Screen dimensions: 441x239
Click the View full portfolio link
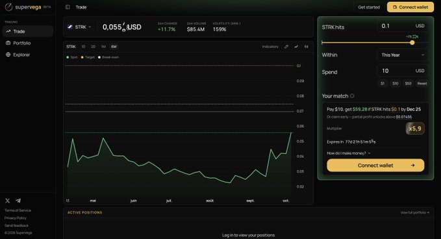[415, 212]
